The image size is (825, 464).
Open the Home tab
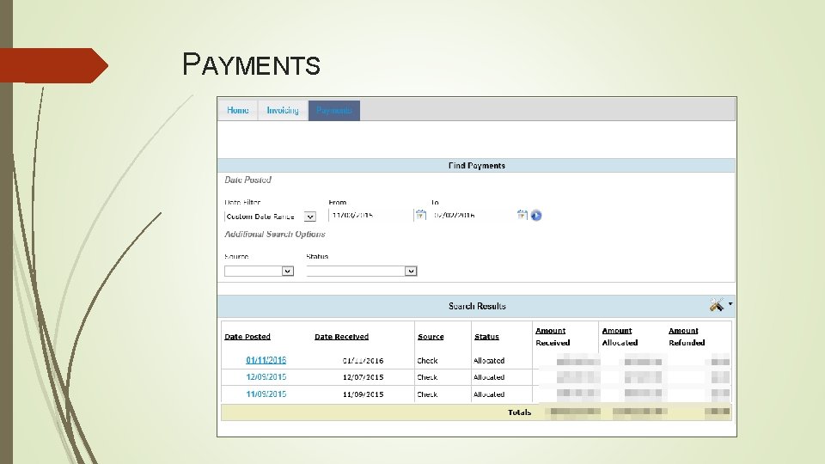pos(238,111)
